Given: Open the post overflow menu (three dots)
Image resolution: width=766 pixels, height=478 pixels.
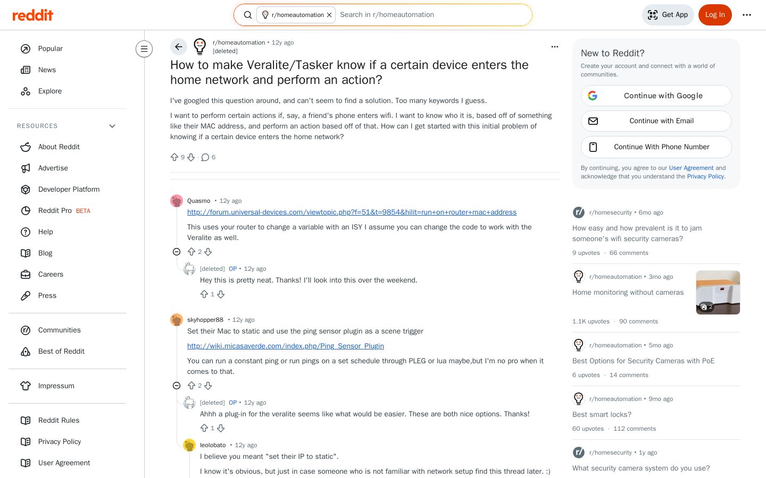Looking at the screenshot, I should [x=555, y=47].
